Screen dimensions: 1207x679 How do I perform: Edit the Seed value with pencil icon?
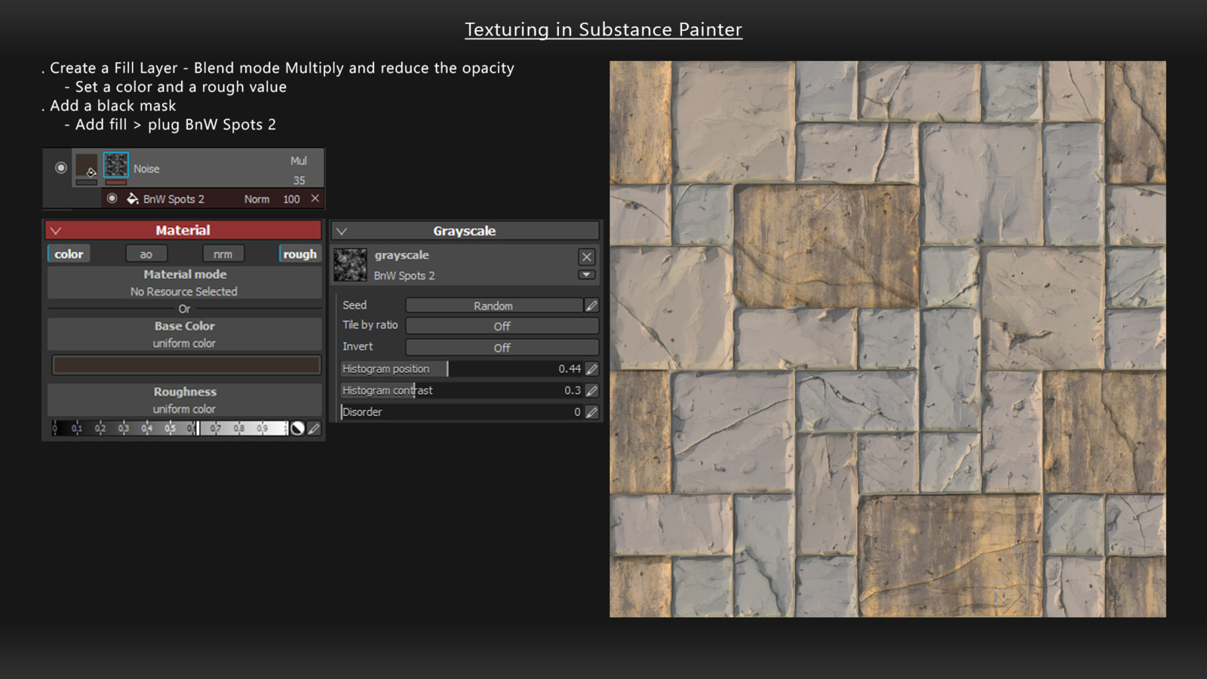592,306
